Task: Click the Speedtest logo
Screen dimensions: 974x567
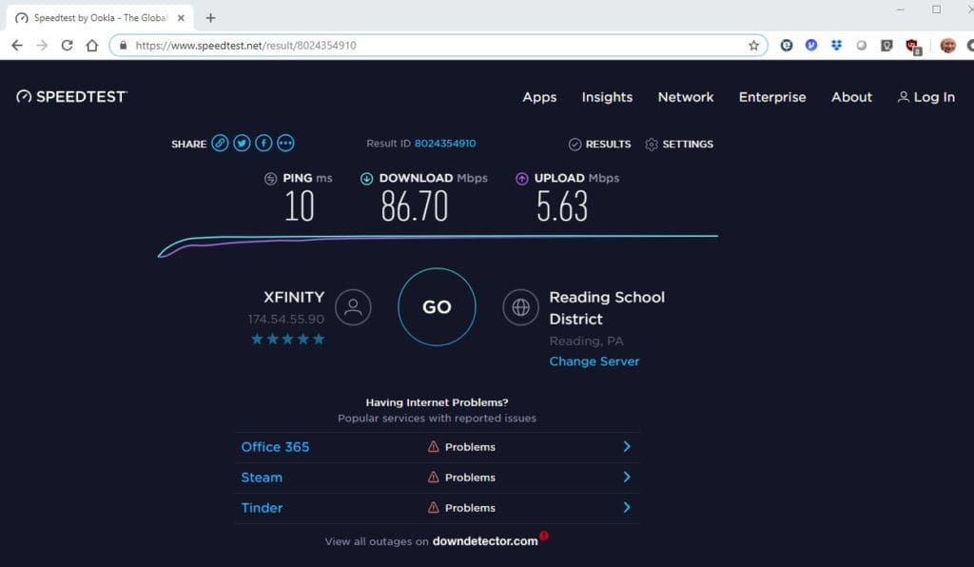Action: click(71, 96)
